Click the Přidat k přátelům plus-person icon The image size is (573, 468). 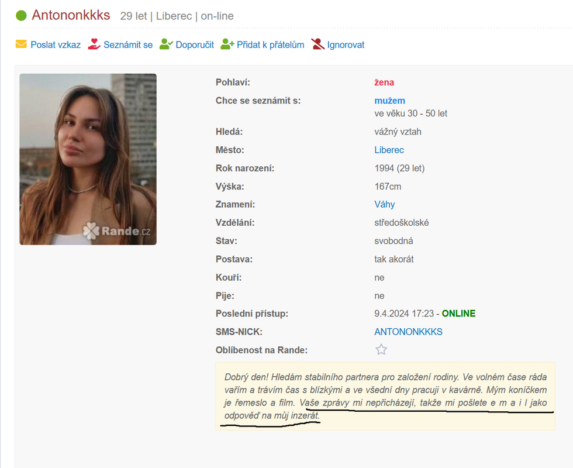pos(227,44)
